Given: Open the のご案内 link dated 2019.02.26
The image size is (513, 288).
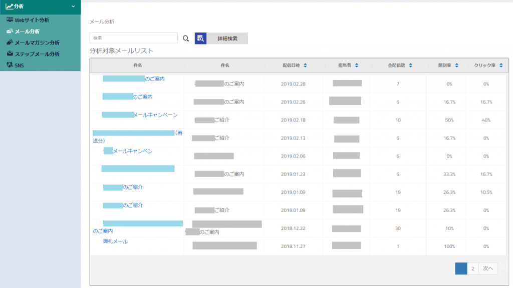Looking at the screenshot, I should pyautogui.click(x=128, y=96).
